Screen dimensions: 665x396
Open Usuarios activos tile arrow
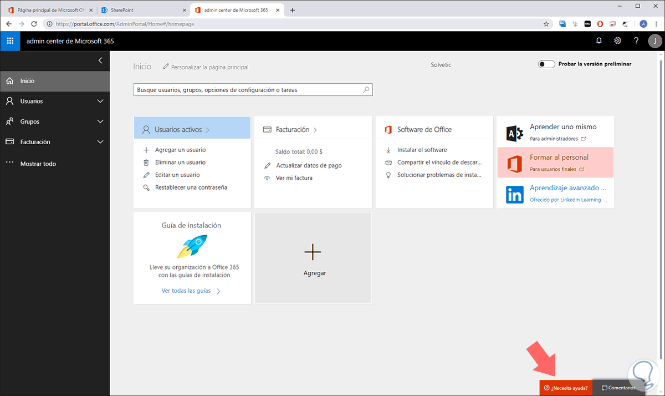pyautogui.click(x=208, y=130)
